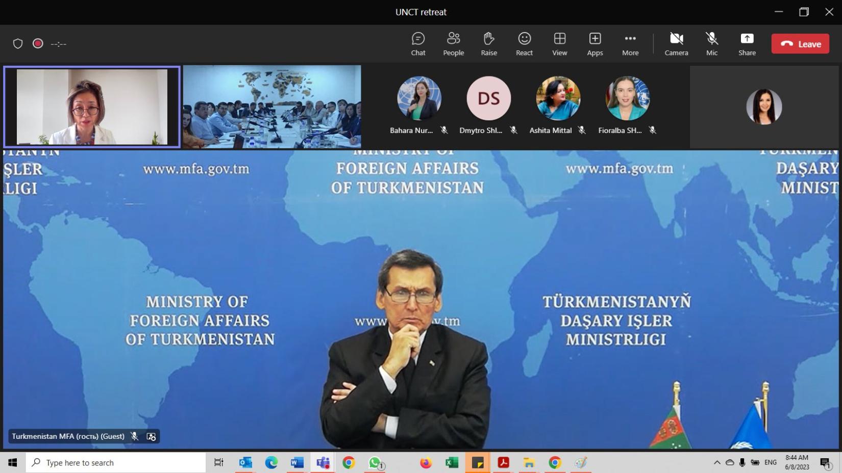
Task: Leave the UNCT retreat meeting
Action: coord(800,44)
